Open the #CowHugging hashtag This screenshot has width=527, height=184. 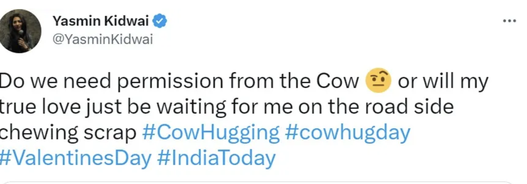[x=210, y=133]
